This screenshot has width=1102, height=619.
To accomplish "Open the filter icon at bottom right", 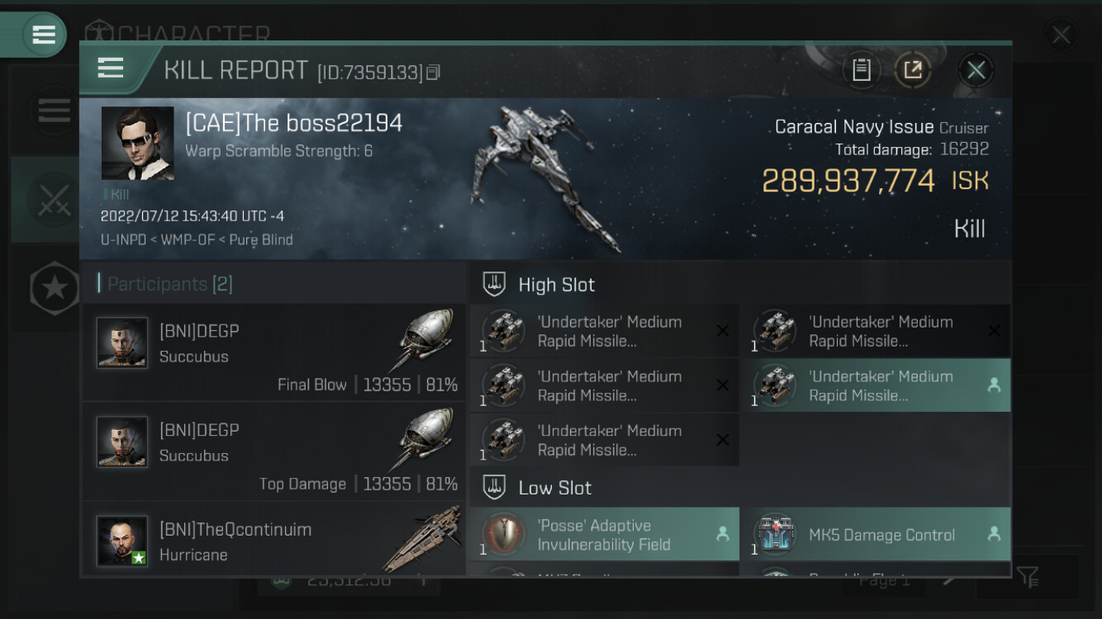I will [x=1028, y=577].
